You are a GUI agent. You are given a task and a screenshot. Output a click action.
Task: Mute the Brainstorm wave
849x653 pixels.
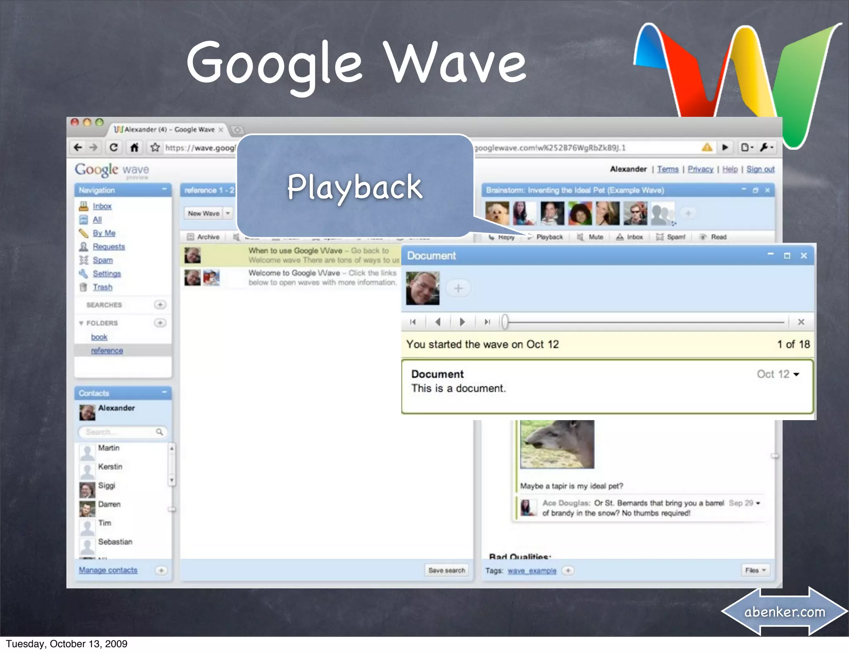(x=590, y=237)
